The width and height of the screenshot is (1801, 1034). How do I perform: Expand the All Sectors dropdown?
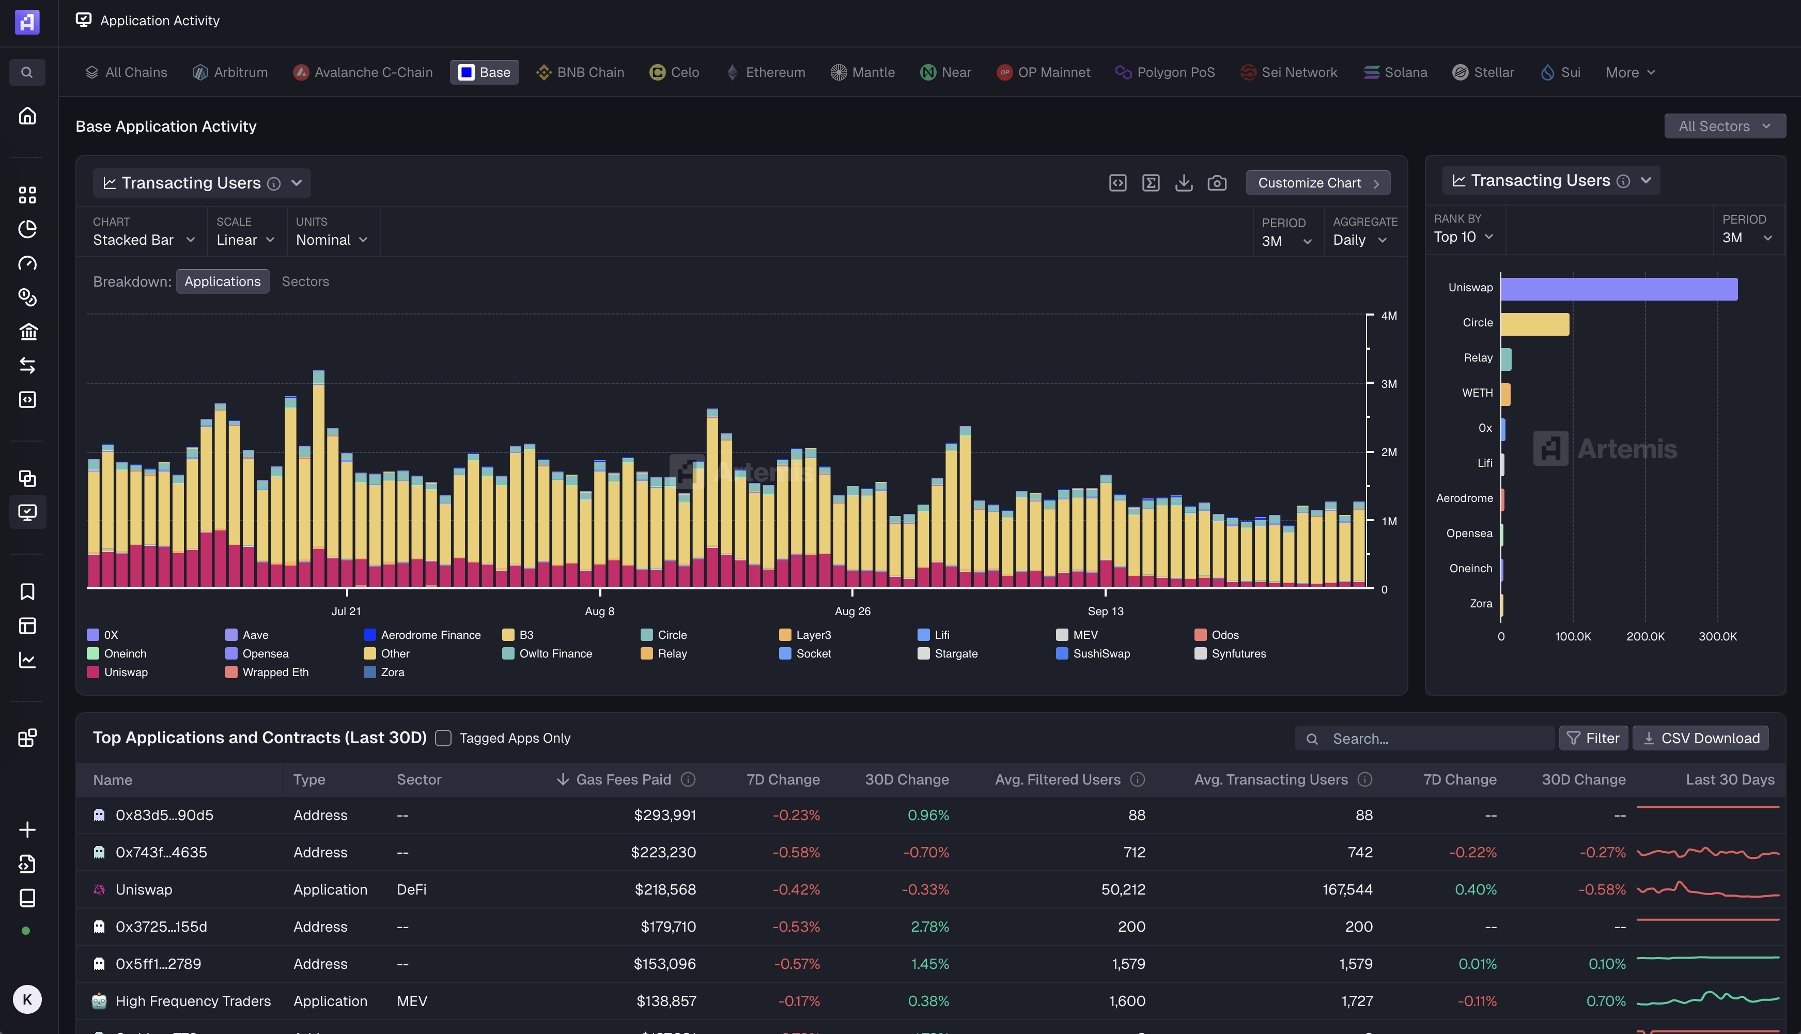click(x=1725, y=127)
